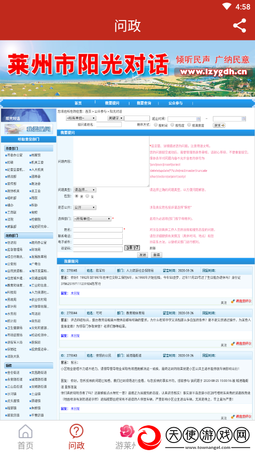
Task: Select the middle sort-order radio button
Action: (x=172, y=125)
